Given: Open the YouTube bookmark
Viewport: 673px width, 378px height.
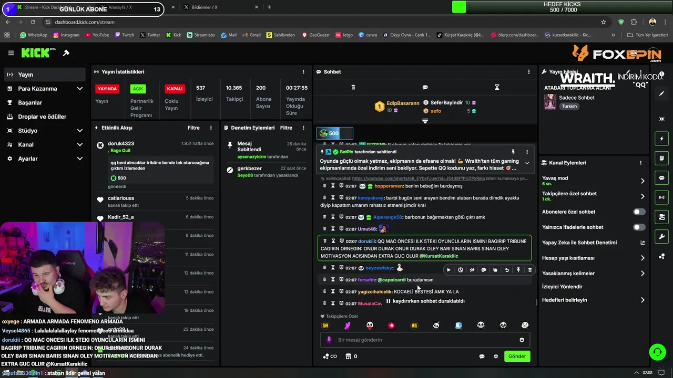Looking at the screenshot, I should pos(96,35).
